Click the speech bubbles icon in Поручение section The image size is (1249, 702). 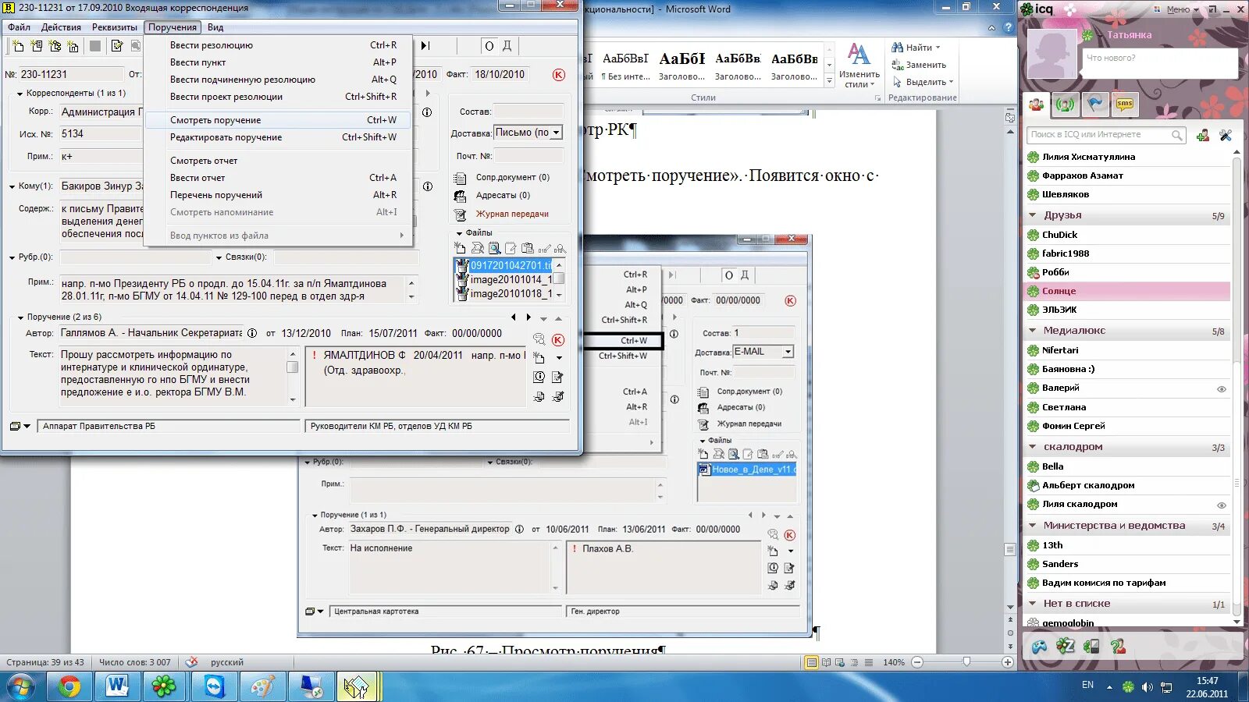539,339
